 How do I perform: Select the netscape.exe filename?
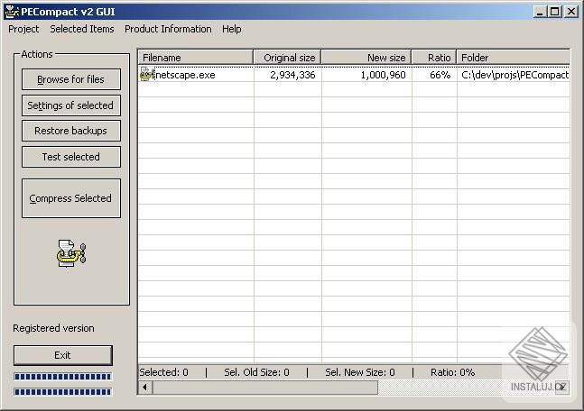185,75
